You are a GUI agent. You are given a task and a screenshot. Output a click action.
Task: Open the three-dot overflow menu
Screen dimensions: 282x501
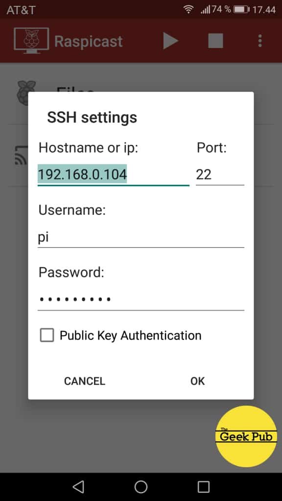[260, 41]
